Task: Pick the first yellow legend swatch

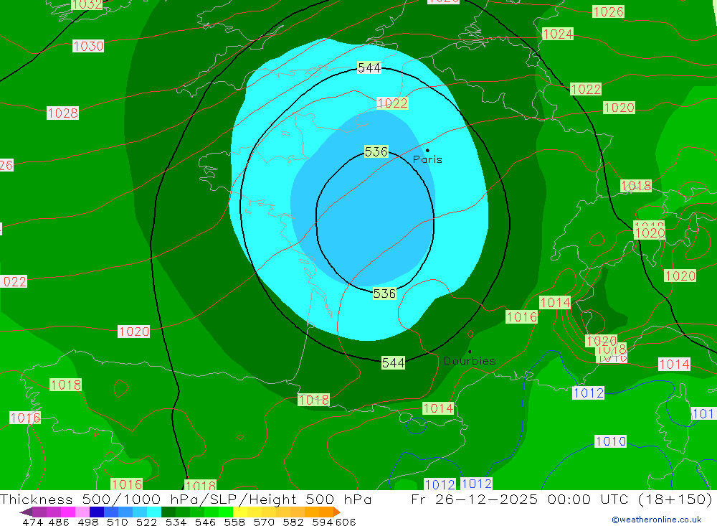Action: point(240,512)
